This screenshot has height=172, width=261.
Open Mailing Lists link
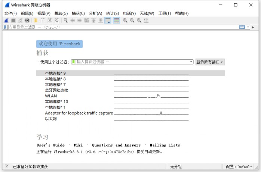(x=165, y=145)
